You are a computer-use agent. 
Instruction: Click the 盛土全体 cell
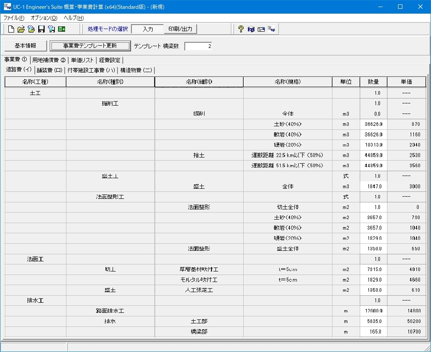click(x=288, y=249)
